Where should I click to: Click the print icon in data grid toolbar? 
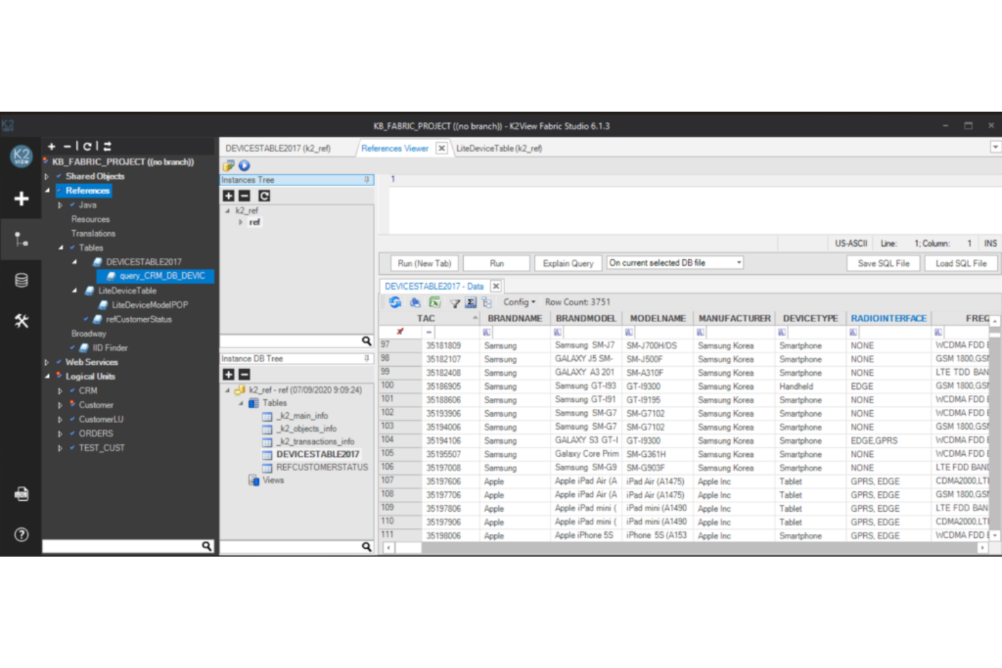tap(415, 303)
